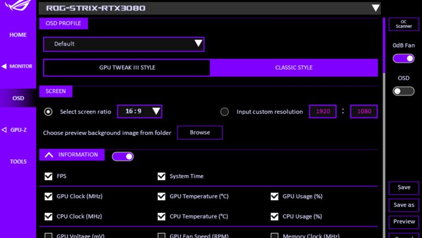
Task: Uncheck the CPU Usage (%) checkbox
Action: point(275,217)
